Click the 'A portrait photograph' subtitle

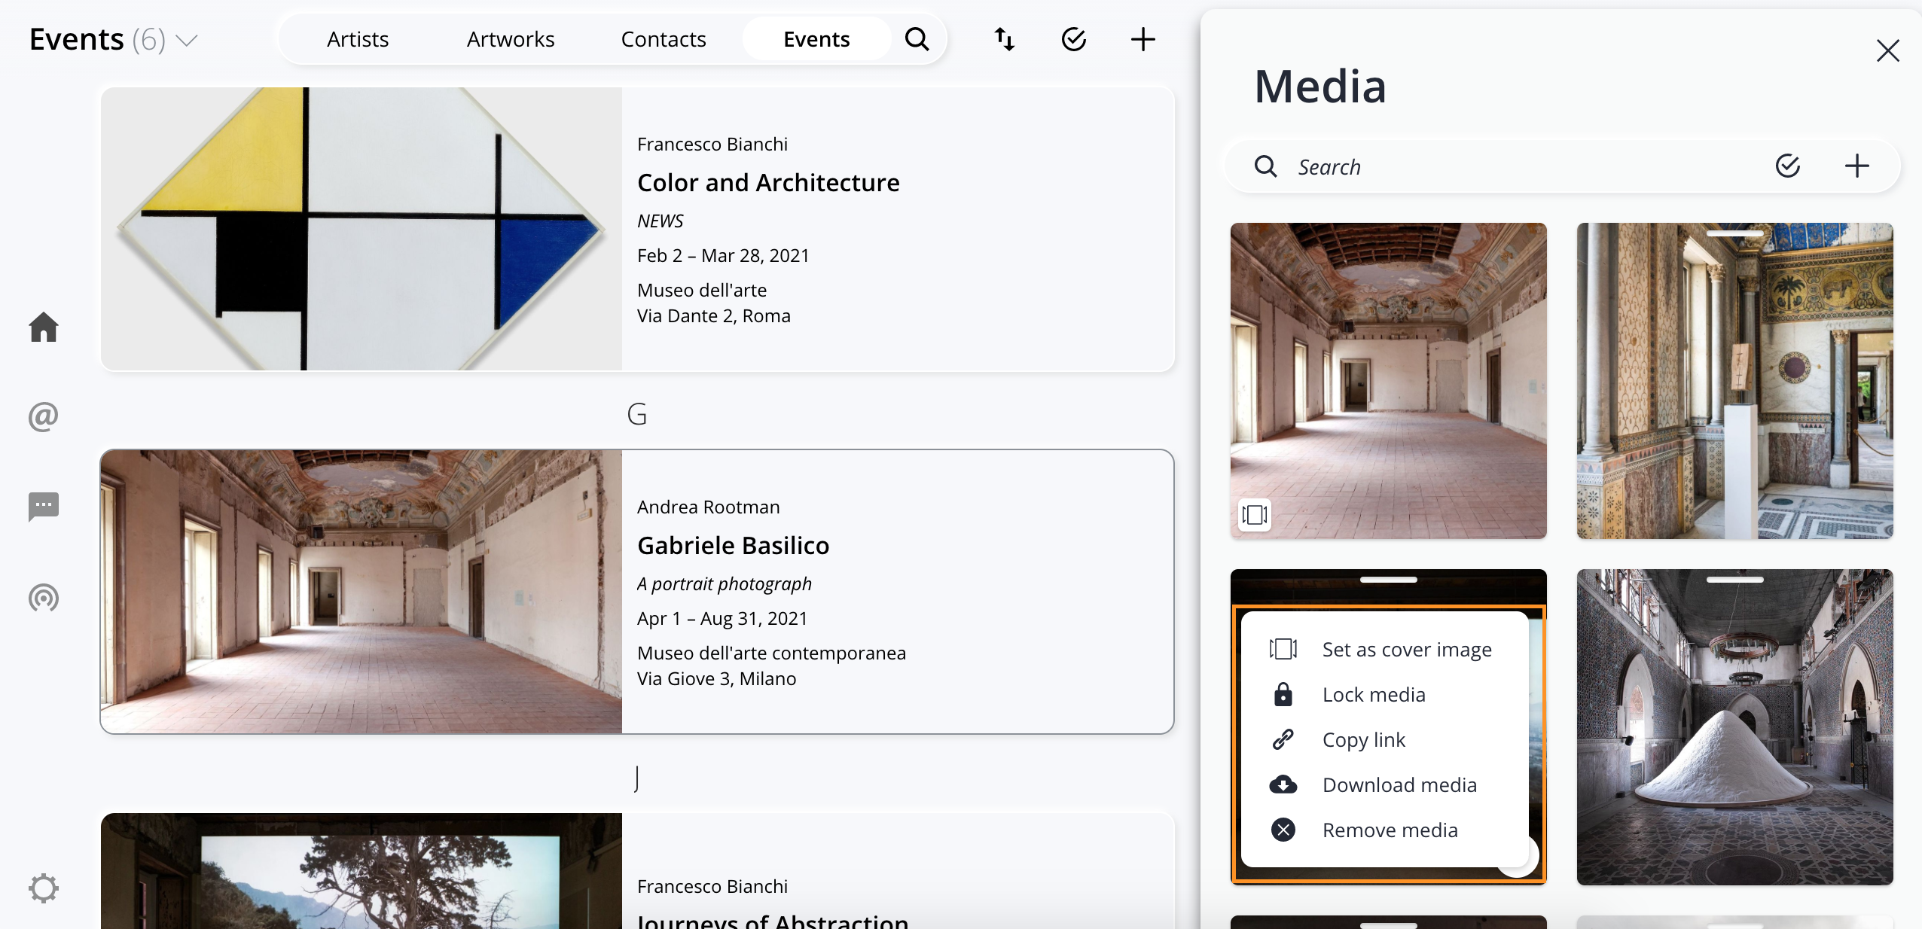725,583
